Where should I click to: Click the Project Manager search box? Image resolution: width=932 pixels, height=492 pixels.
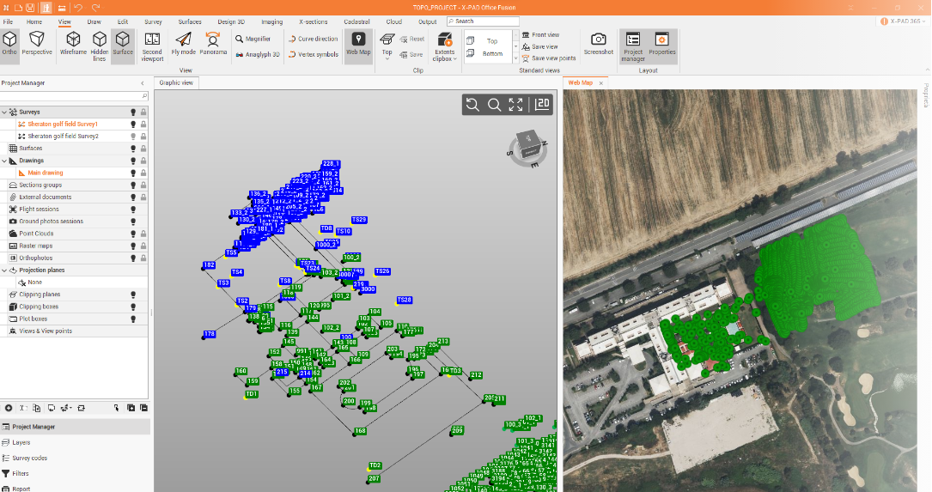tap(74, 95)
